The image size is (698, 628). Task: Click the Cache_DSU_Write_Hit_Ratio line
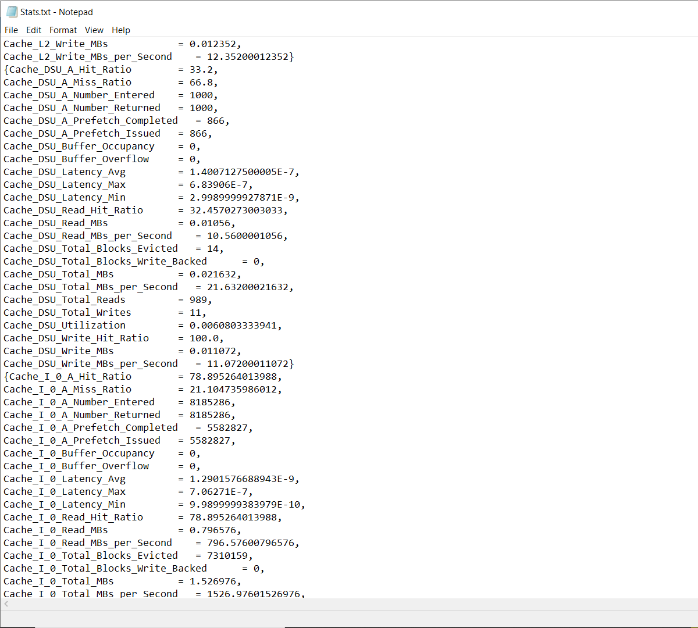coord(113,338)
